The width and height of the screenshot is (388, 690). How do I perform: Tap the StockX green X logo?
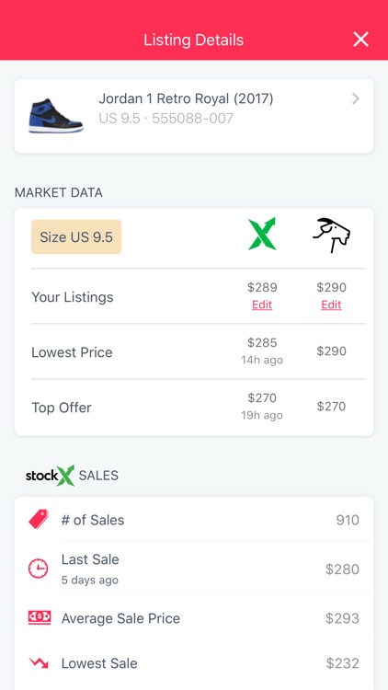[262, 234]
